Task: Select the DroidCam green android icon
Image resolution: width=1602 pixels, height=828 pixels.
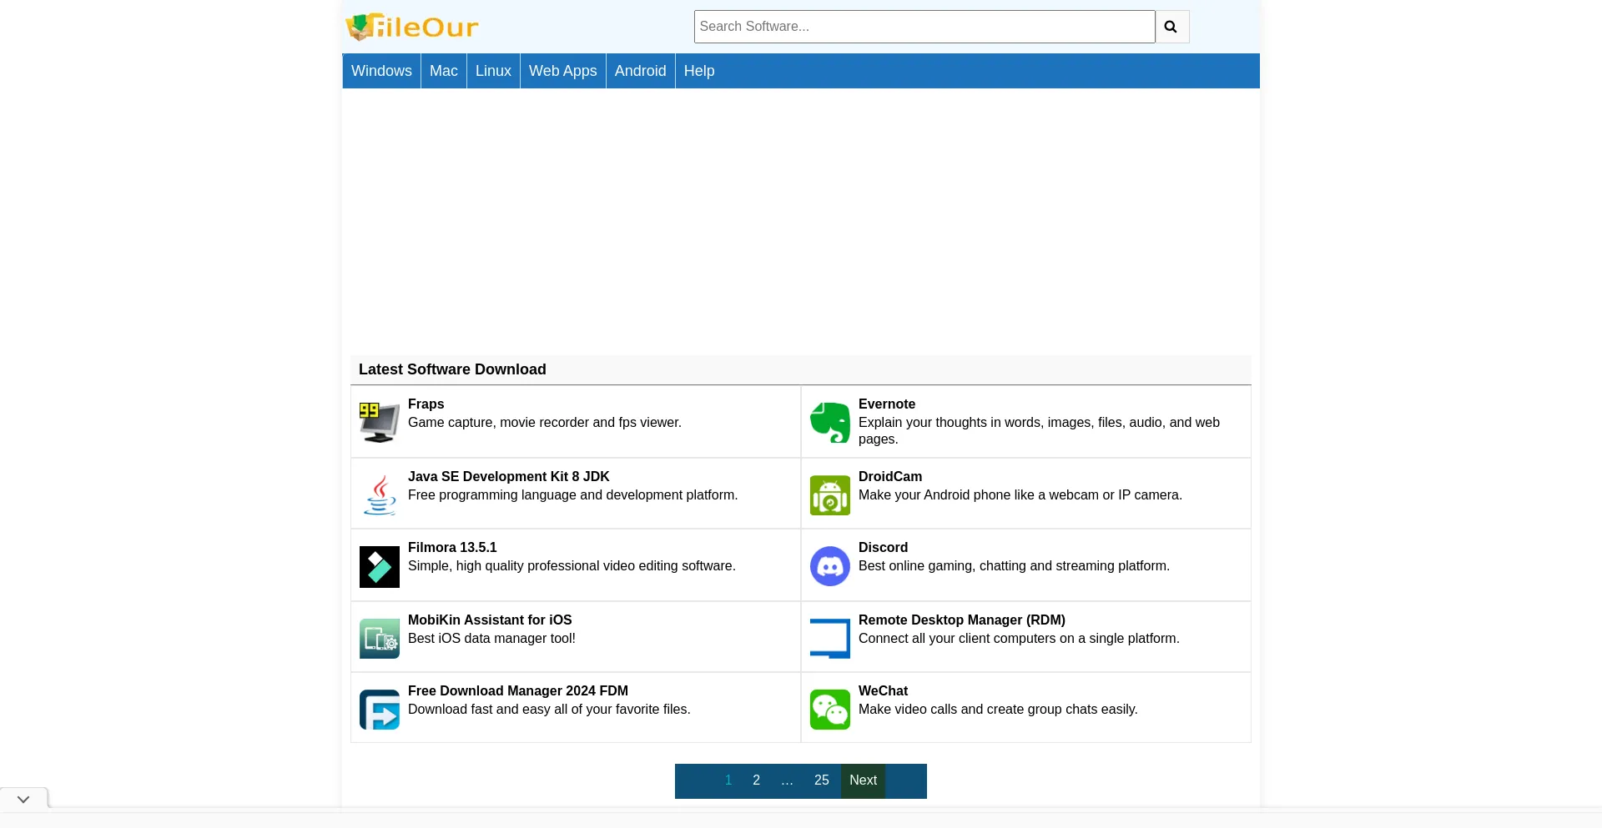Action: tap(829, 494)
